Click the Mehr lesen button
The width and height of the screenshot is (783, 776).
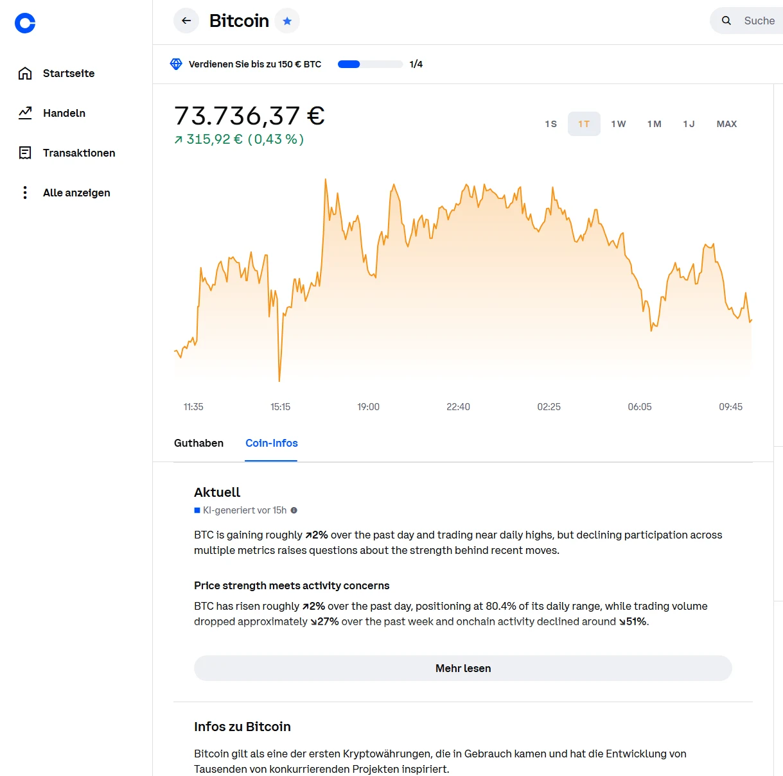coord(463,668)
